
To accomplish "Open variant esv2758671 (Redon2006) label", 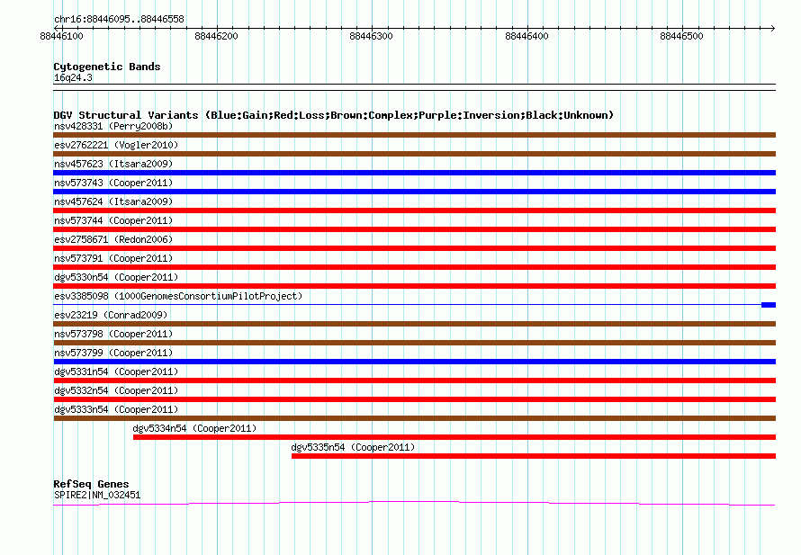I will pos(113,239).
